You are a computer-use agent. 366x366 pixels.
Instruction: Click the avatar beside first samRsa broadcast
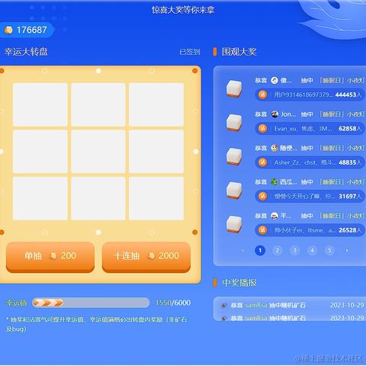(x=224, y=305)
